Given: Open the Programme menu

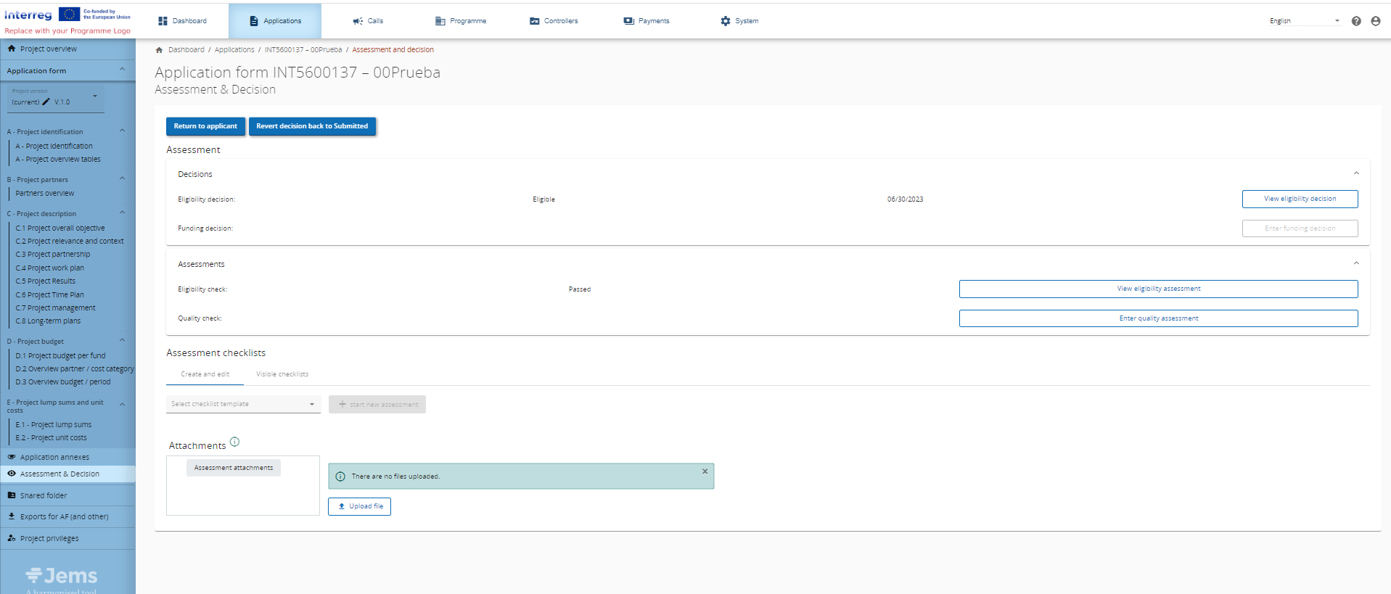Looking at the screenshot, I should [461, 21].
